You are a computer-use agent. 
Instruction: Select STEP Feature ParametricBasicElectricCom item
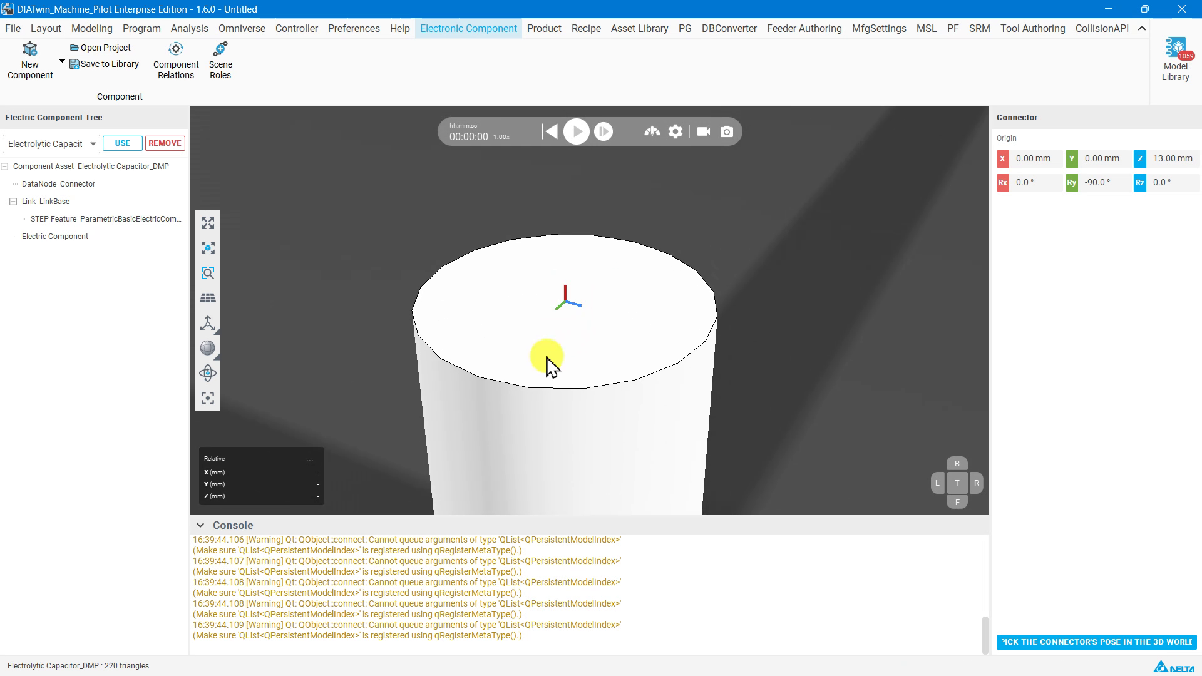106,219
